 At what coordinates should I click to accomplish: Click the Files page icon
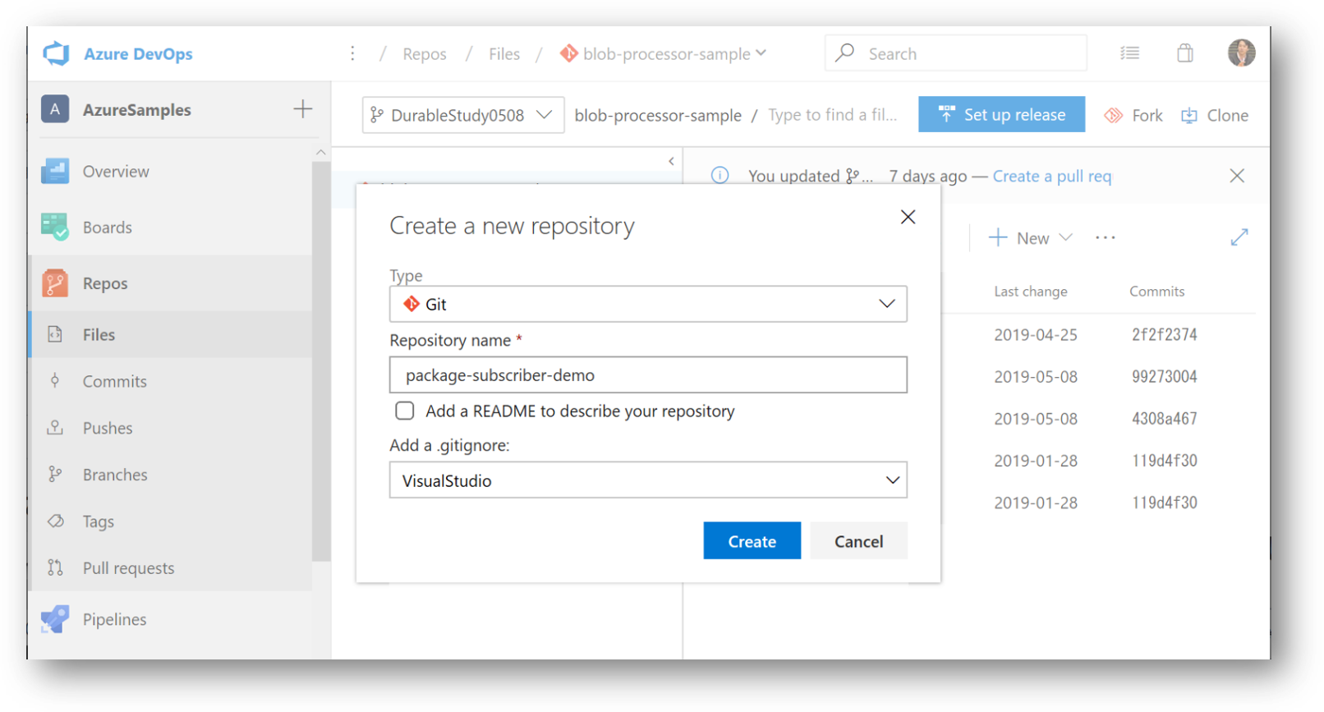pyautogui.click(x=55, y=334)
